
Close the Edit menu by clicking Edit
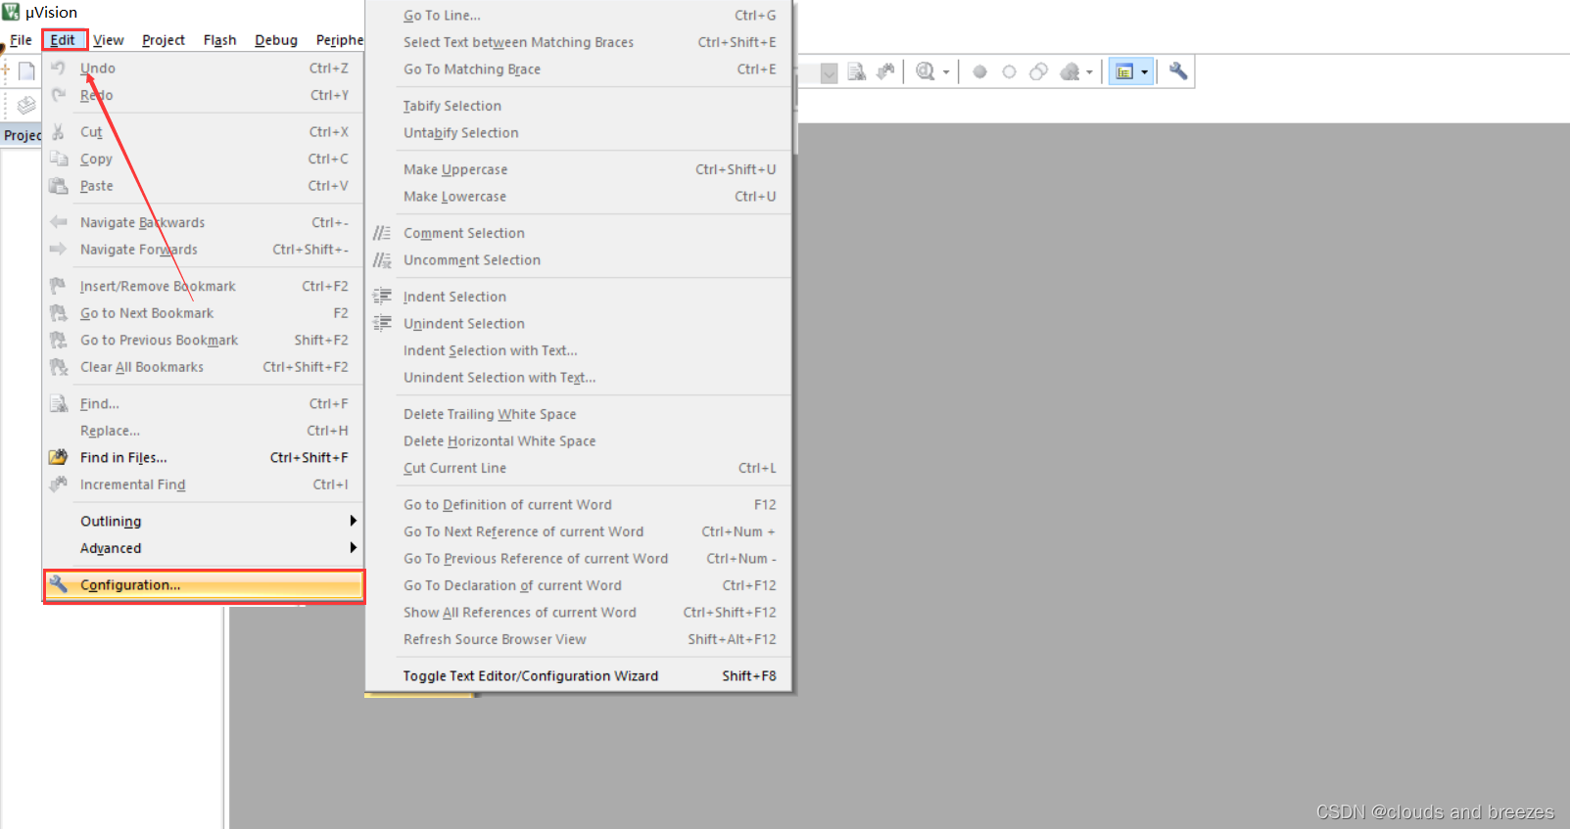[63, 40]
